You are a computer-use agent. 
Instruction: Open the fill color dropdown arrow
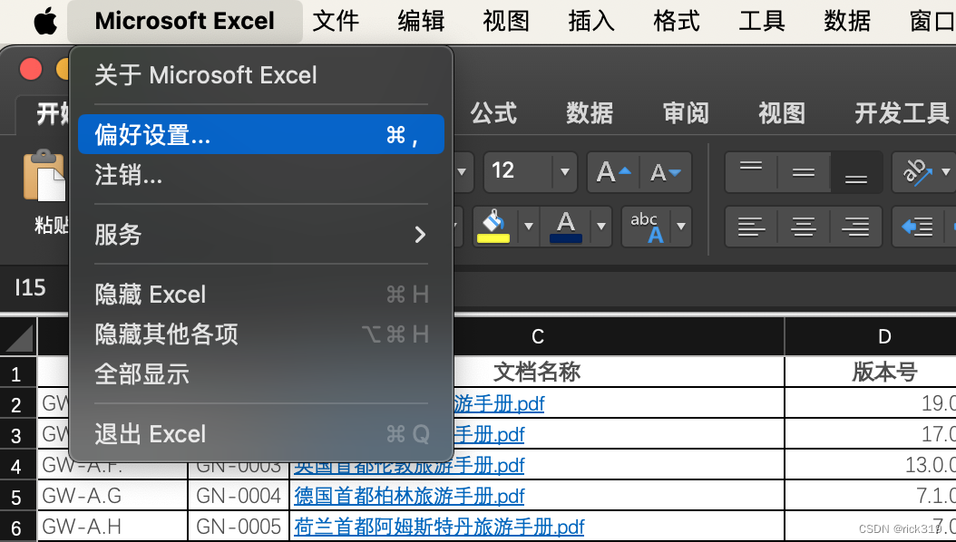point(529,226)
